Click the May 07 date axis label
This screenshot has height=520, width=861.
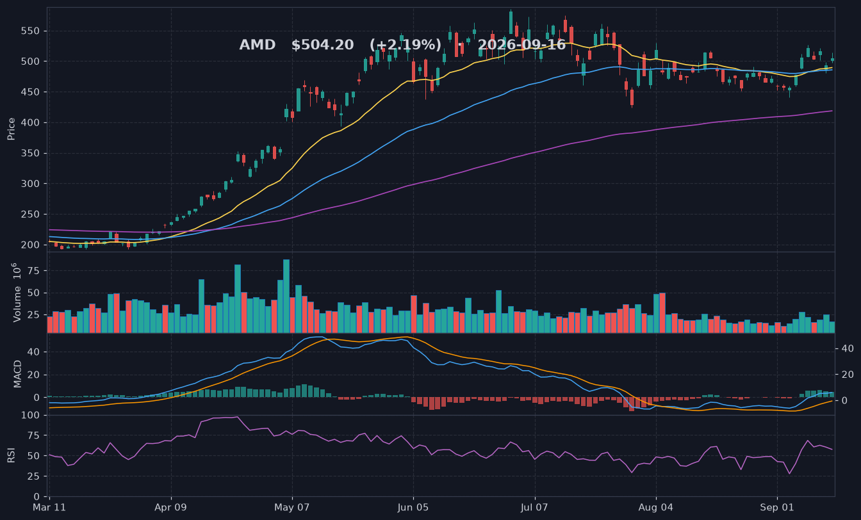pos(292,508)
